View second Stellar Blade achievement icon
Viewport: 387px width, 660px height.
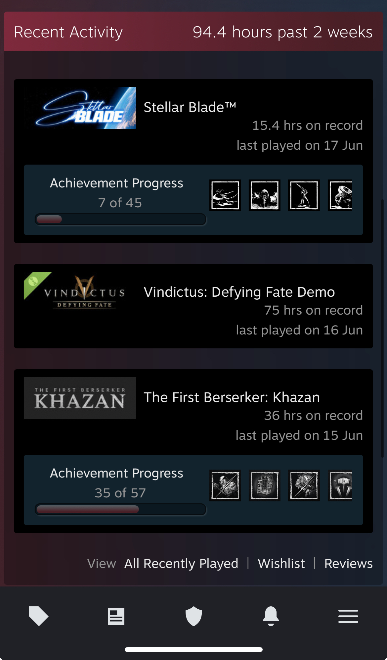[265, 195]
